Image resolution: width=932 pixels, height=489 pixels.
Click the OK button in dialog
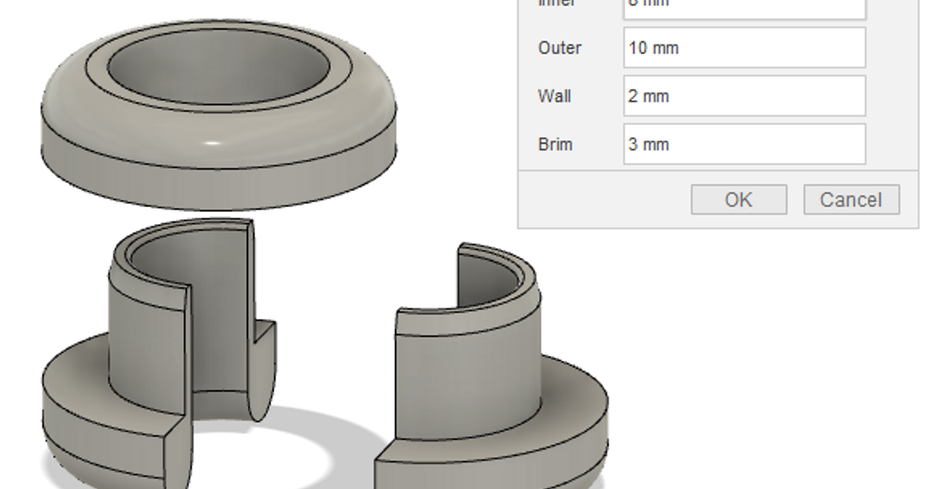(738, 199)
